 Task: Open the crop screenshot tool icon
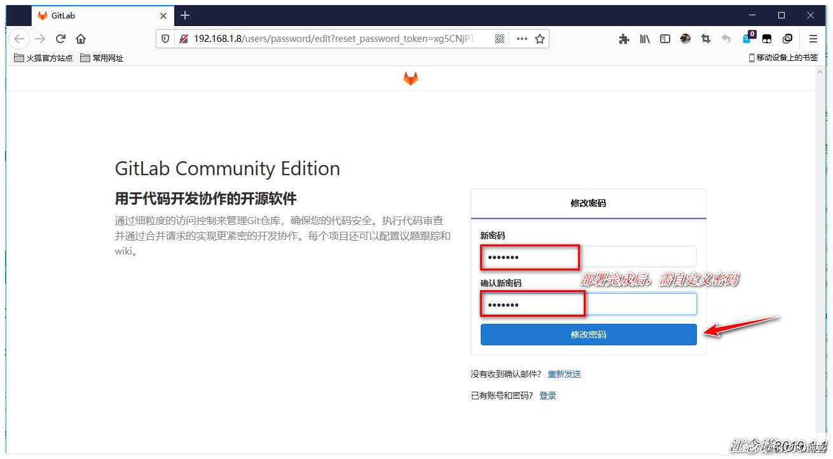coord(706,39)
